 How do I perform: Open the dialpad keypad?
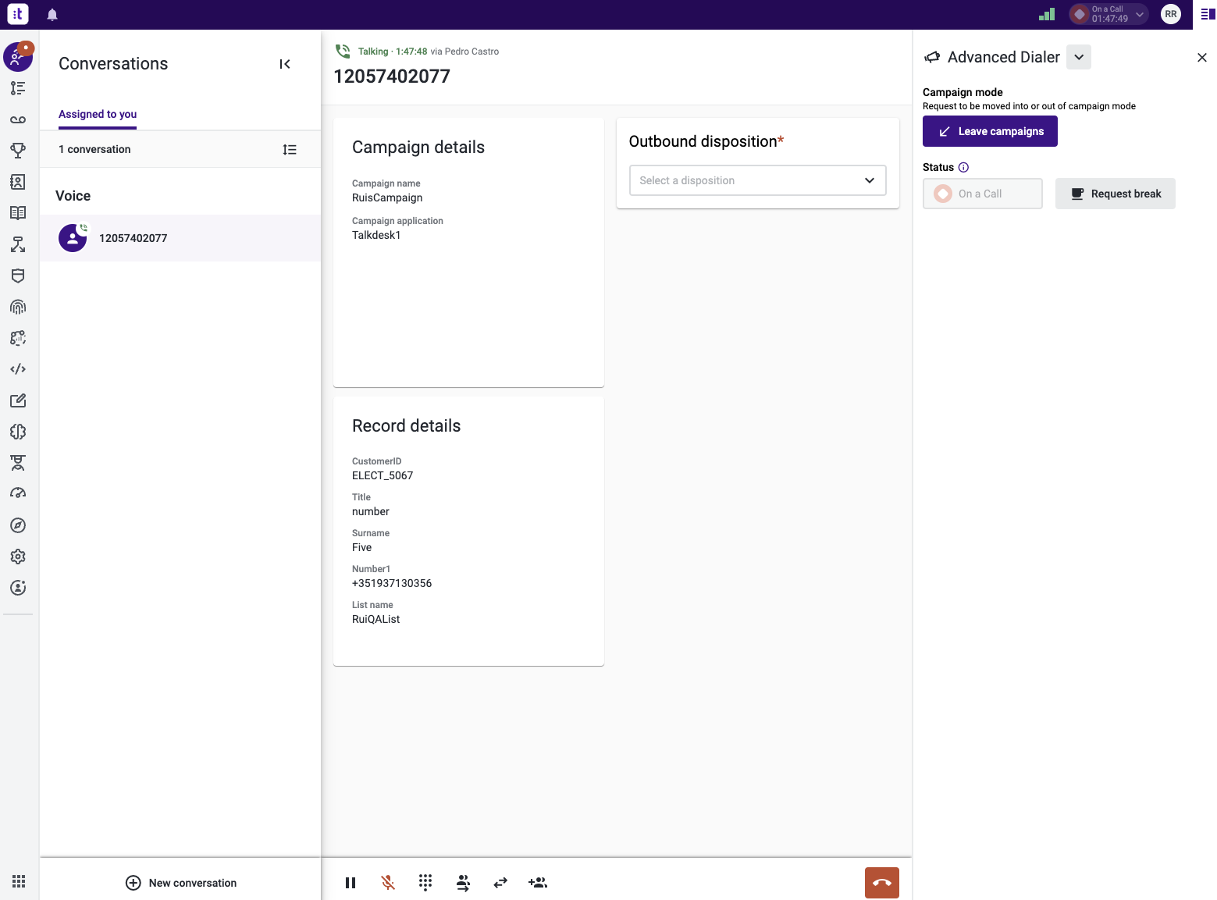425,883
